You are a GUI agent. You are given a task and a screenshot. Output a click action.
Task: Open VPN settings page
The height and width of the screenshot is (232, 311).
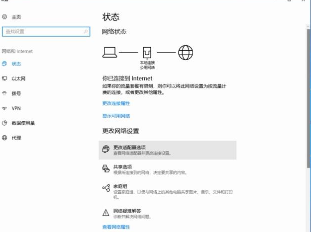[x=16, y=108]
